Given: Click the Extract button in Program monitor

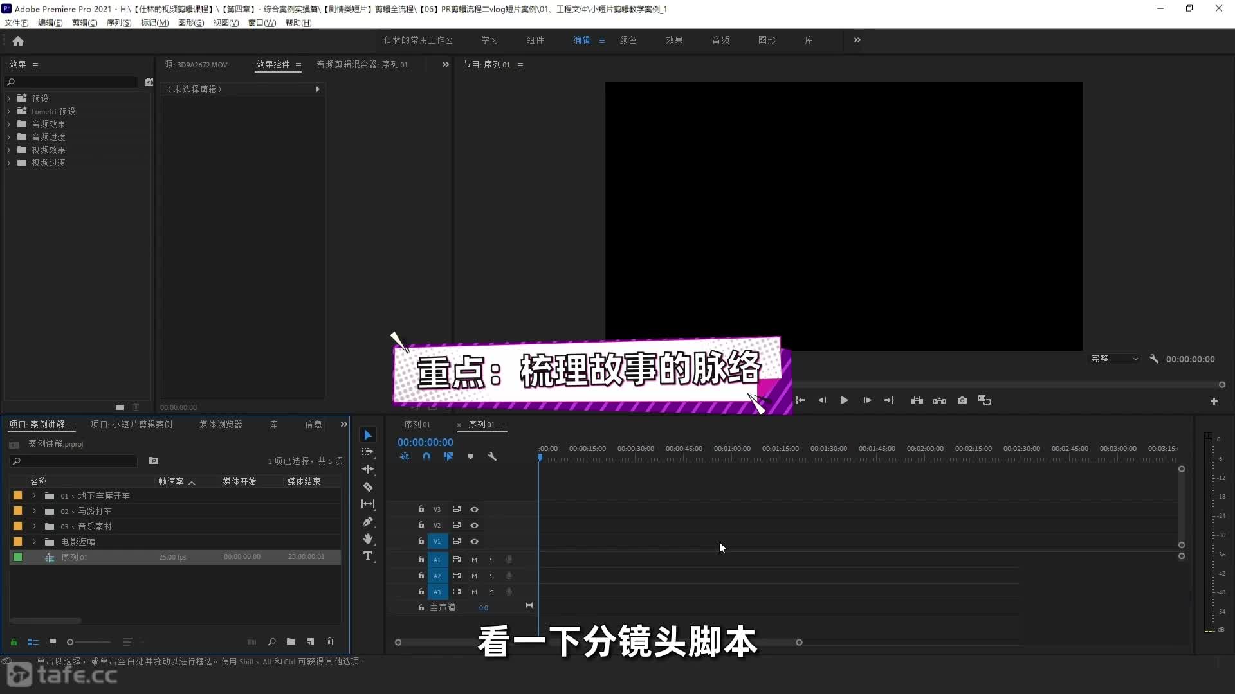Looking at the screenshot, I should click(939, 400).
